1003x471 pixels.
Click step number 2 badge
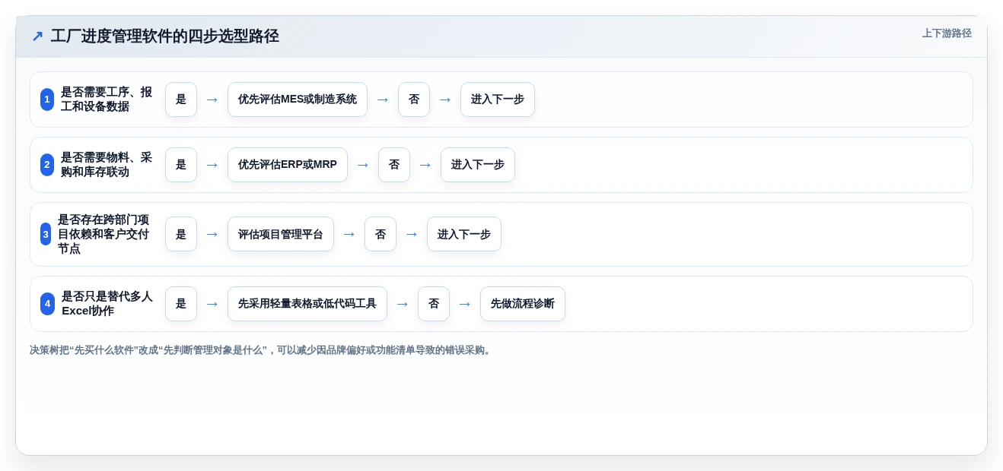[47, 165]
